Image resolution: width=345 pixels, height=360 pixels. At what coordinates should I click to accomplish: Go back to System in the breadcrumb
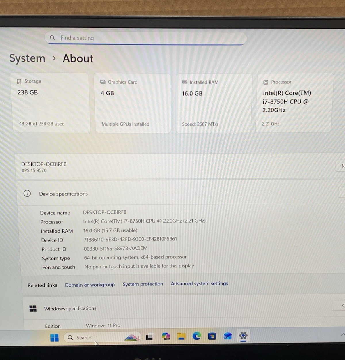pyautogui.click(x=27, y=58)
